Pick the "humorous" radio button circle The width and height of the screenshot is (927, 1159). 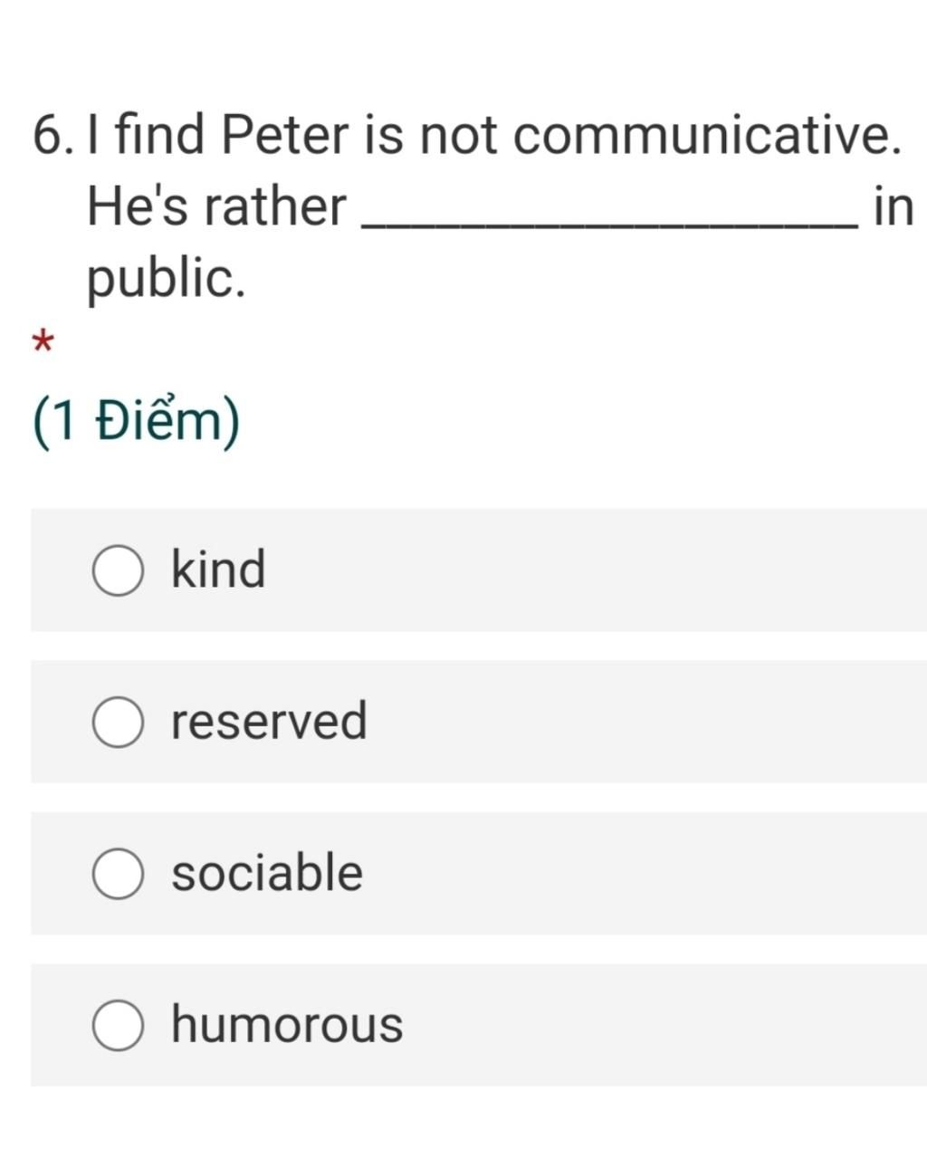117,1025
